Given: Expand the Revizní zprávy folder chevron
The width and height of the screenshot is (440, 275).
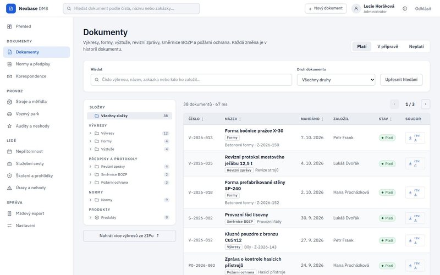Looking at the screenshot, I should (x=90, y=167).
